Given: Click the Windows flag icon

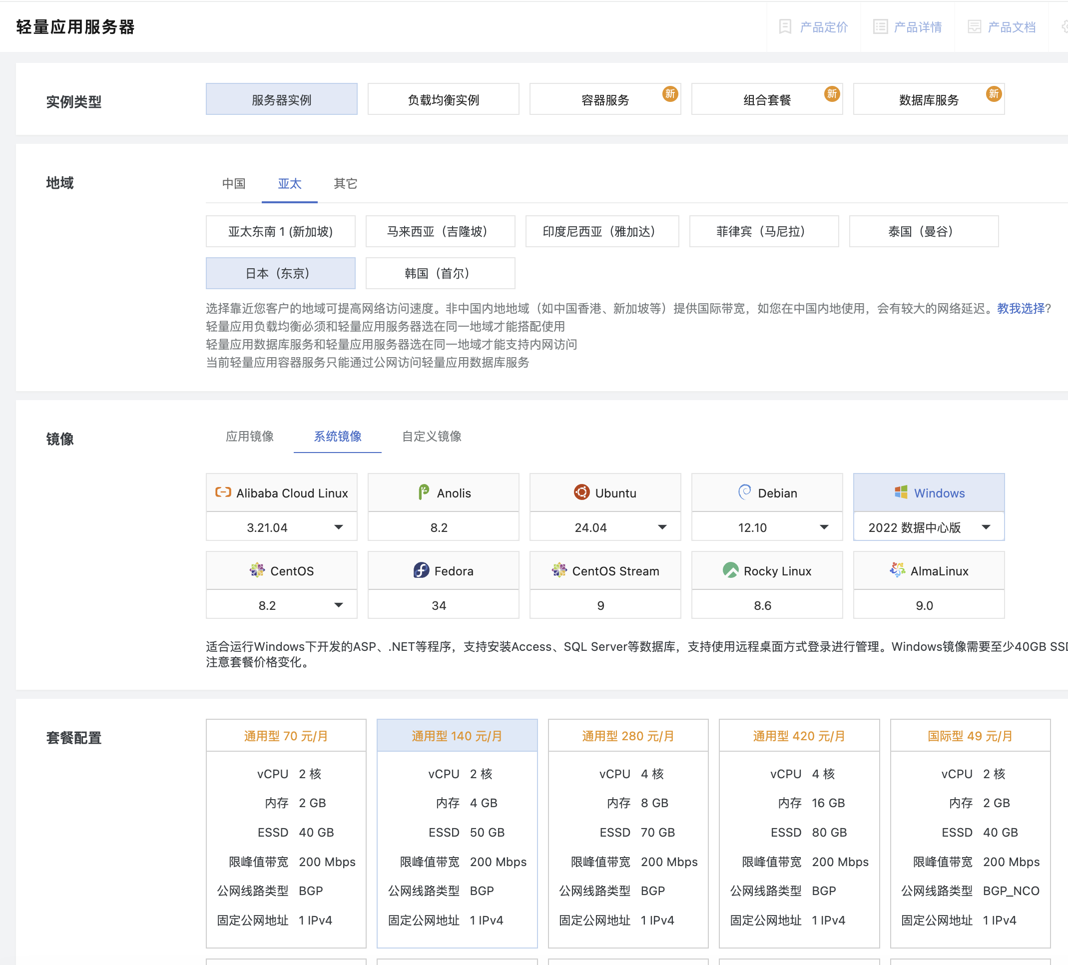Looking at the screenshot, I should (x=901, y=492).
